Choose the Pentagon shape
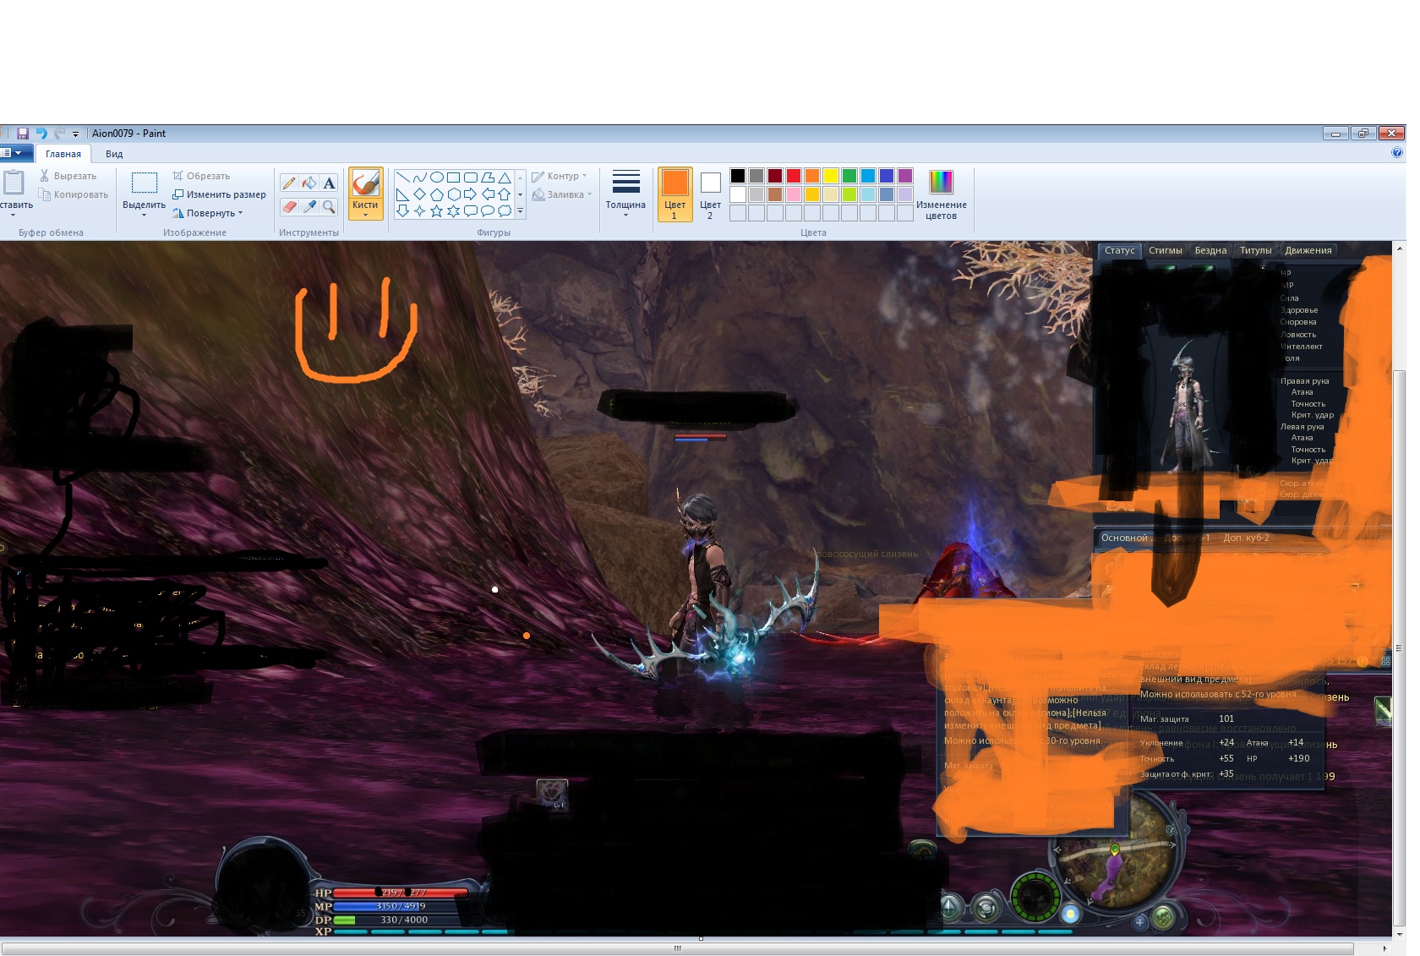This screenshot has height=956, width=1420. (x=437, y=194)
